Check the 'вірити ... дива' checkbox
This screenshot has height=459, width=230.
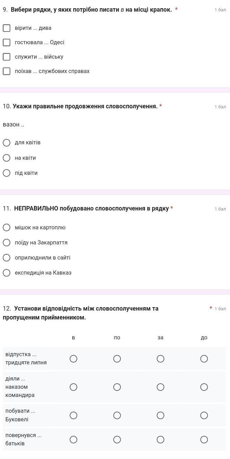[x=7, y=28]
